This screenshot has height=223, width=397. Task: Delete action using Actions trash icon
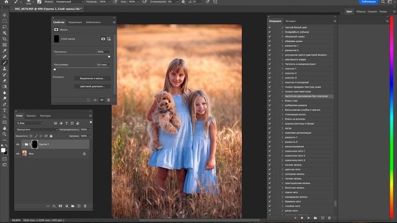pos(329,217)
